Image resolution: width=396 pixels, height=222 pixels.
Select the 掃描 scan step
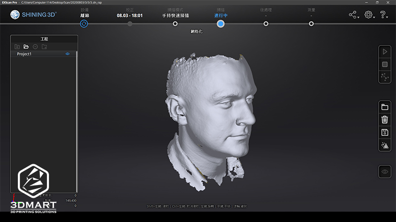pos(221,23)
